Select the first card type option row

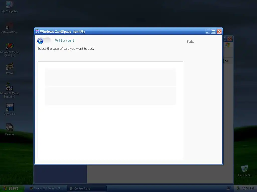point(110,77)
